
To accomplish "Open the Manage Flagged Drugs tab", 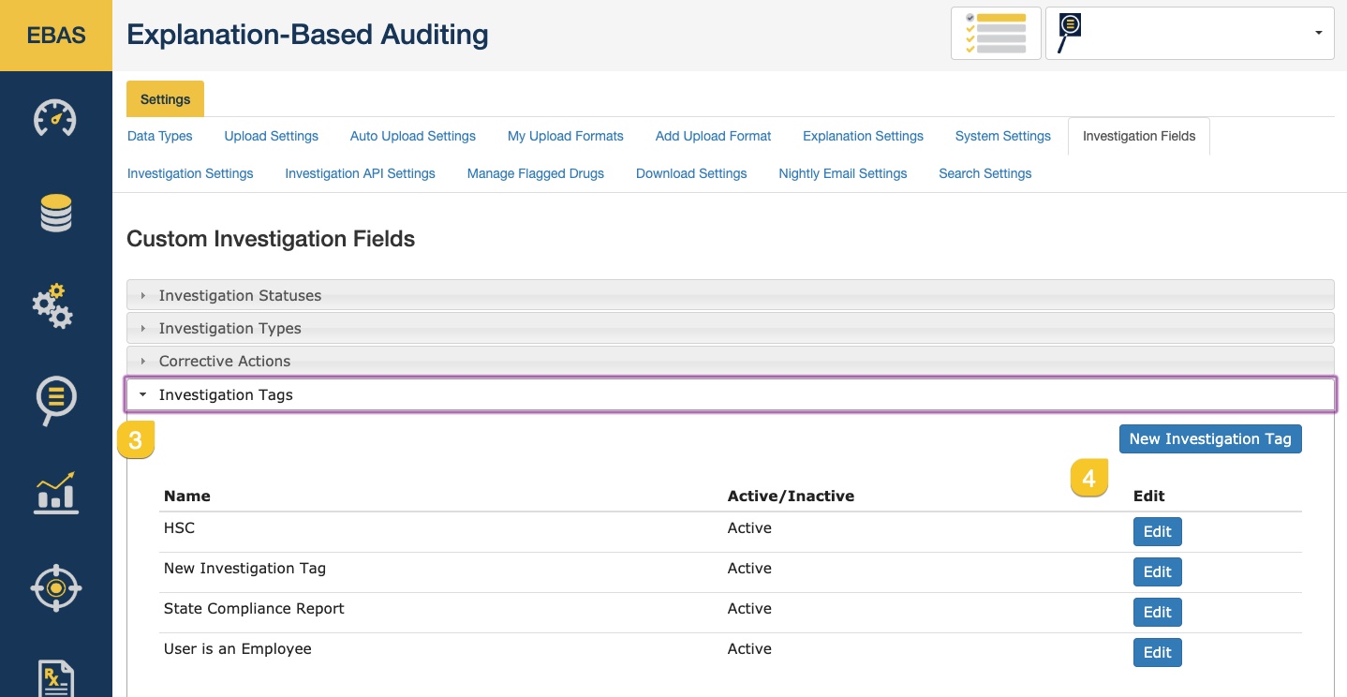I will (x=536, y=173).
